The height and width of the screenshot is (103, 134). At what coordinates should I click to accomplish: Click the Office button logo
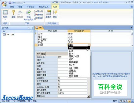click(4, 4)
